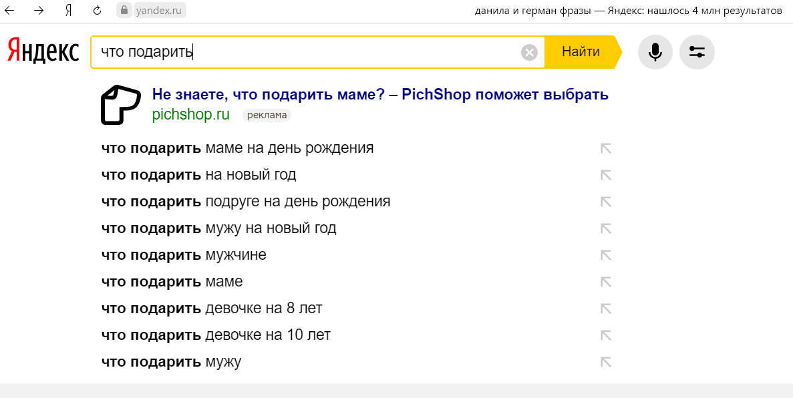Insert маме на день рождения via arrow icon
This screenshot has height=398, width=793.
[605, 149]
